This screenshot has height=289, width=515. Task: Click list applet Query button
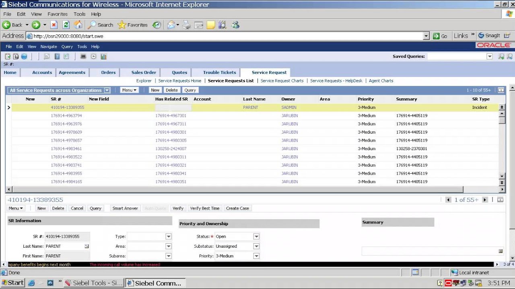[x=190, y=90]
